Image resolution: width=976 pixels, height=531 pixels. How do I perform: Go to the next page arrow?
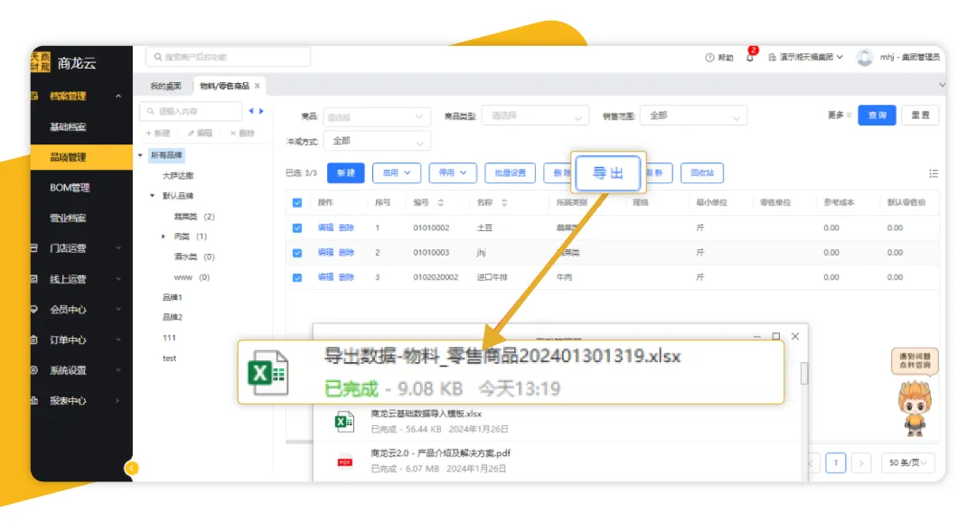pos(861,463)
